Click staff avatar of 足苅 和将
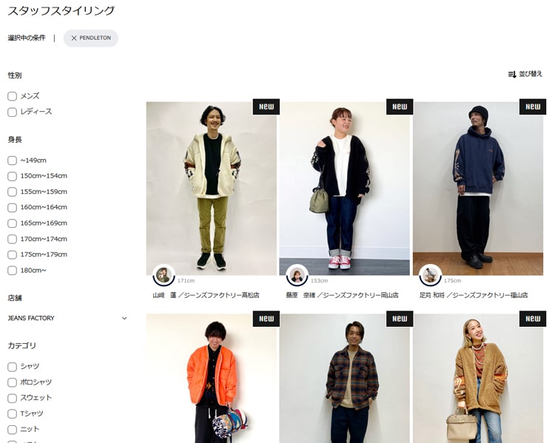The height and width of the screenshot is (443, 555). (x=431, y=275)
